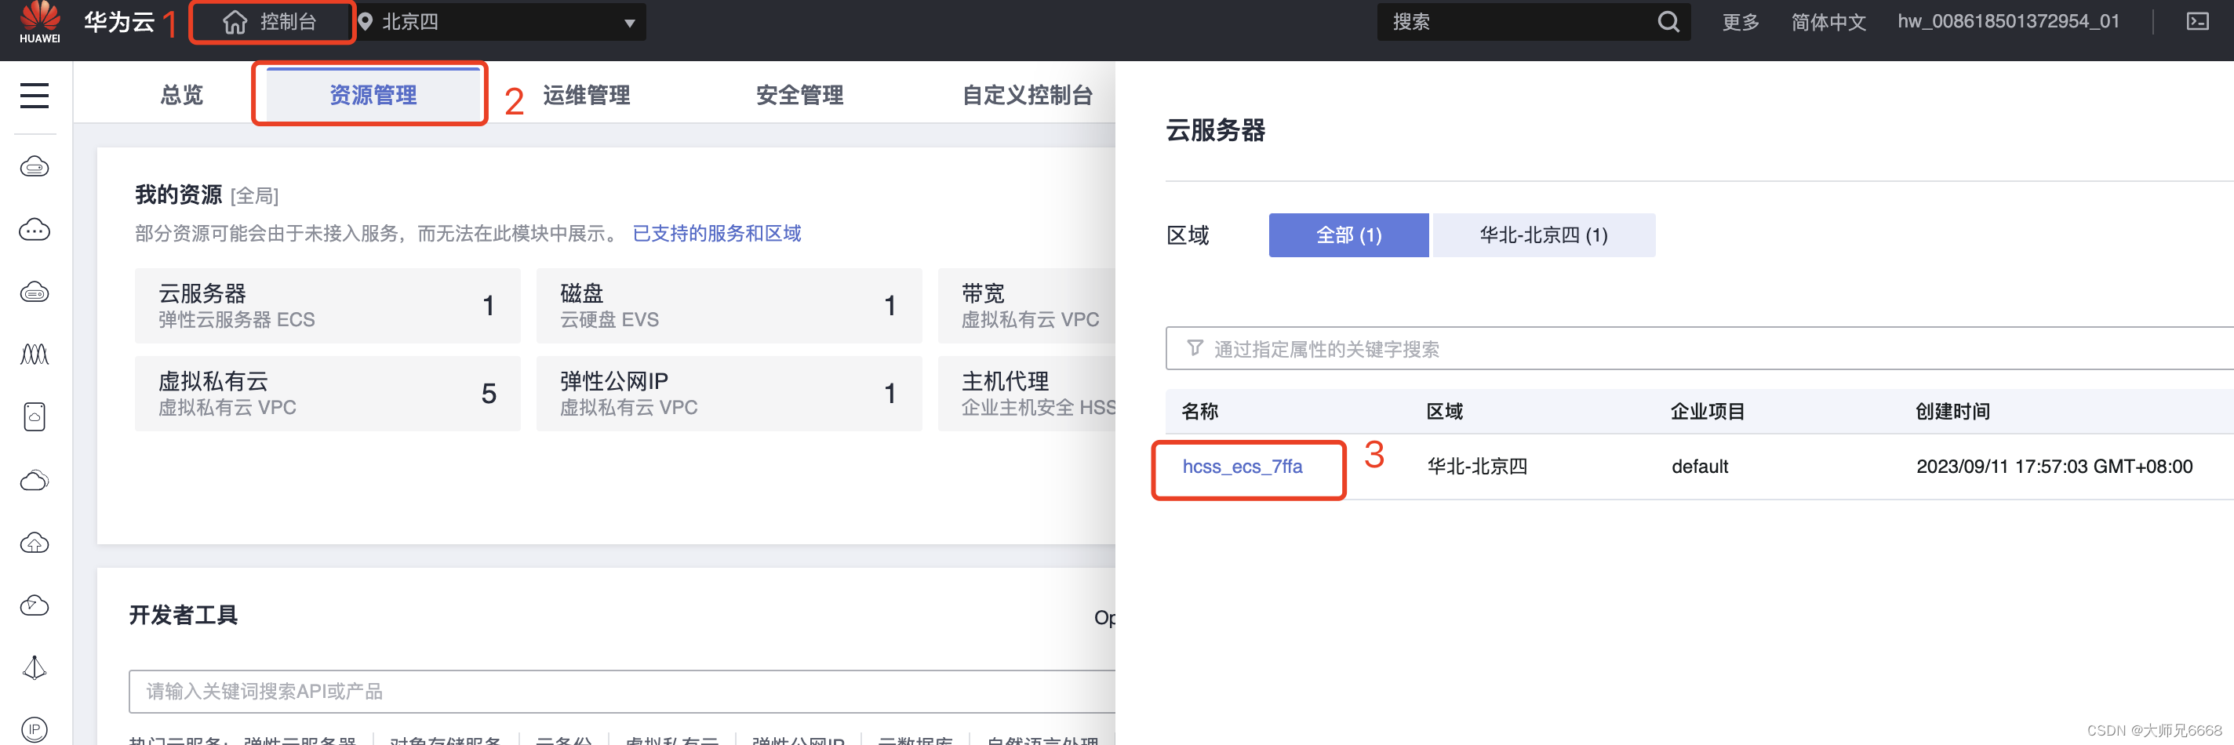Viewport: 2234px width, 745px height.
Task: Open server link hcss_ecs_7ffa
Action: (x=1242, y=467)
